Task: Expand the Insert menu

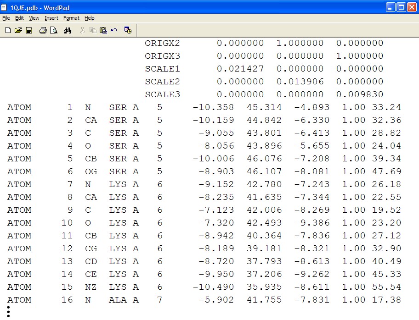Action: [51, 18]
